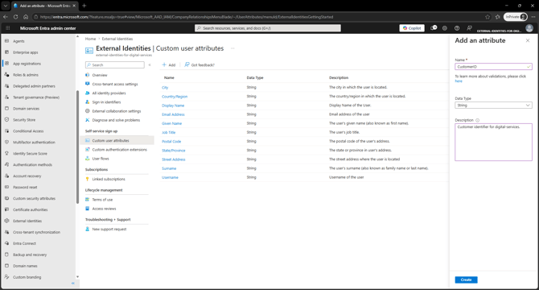The height and width of the screenshot is (290, 539).
Task: Open notifications bell in header
Action: tap(434, 28)
